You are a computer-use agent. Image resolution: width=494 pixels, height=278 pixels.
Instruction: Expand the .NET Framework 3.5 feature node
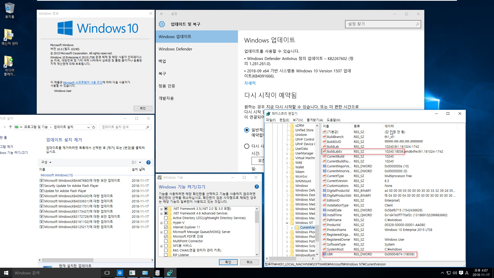(x=161, y=209)
